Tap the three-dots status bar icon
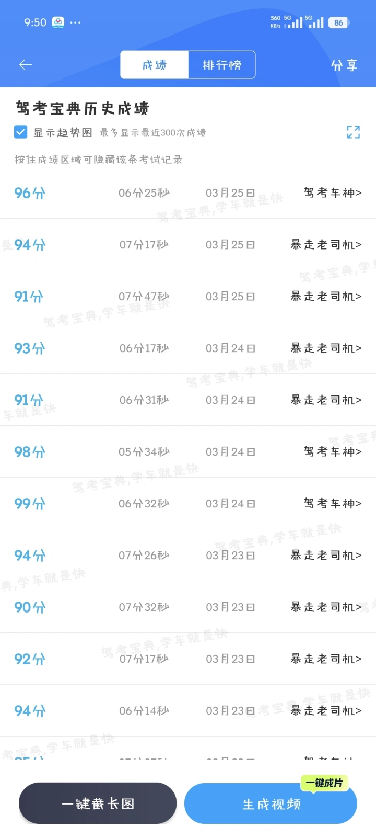Screen dimensions: 376x838 tap(75, 22)
